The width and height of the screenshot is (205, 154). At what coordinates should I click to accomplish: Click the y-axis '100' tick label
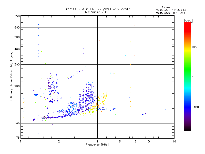pos(17,123)
